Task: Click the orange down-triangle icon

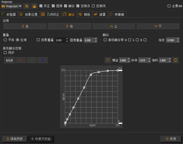Action: click(x=108, y=60)
